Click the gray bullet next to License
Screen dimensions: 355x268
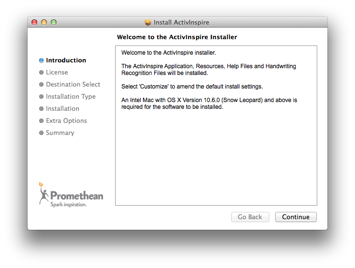[41, 73]
